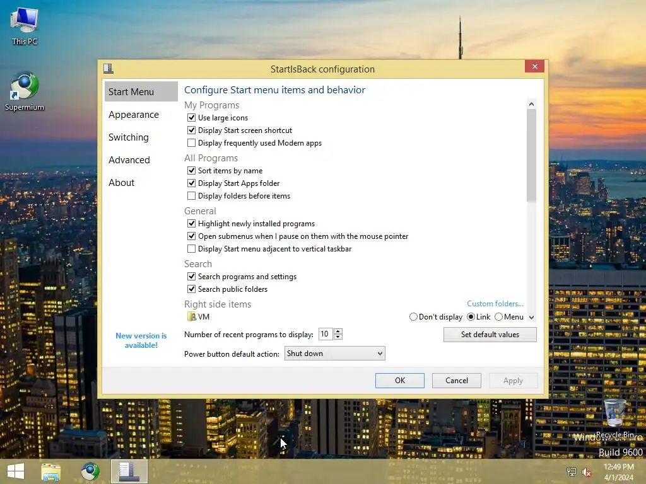The width and height of the screenshot is (646, 484).
Task: Click recent programs number field
Action: coord(326,334)
